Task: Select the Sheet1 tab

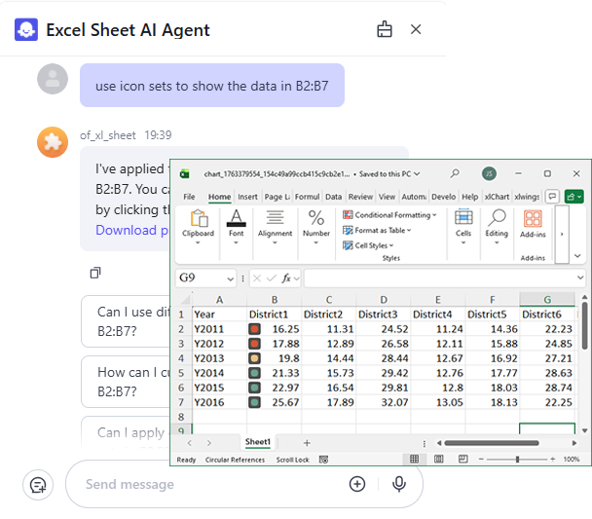Action: 258,442
